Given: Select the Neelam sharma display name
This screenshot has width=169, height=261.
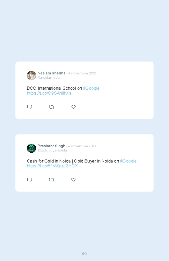Looking at the screenshot, I should point(51,73).
